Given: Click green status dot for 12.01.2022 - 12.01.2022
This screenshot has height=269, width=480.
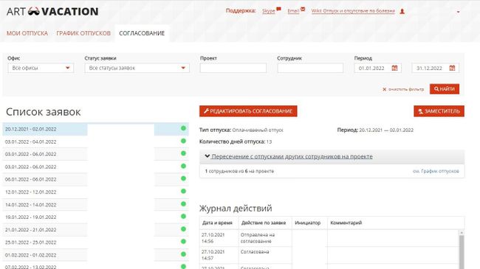Looking at the screenshot, I should click(183, 191).
